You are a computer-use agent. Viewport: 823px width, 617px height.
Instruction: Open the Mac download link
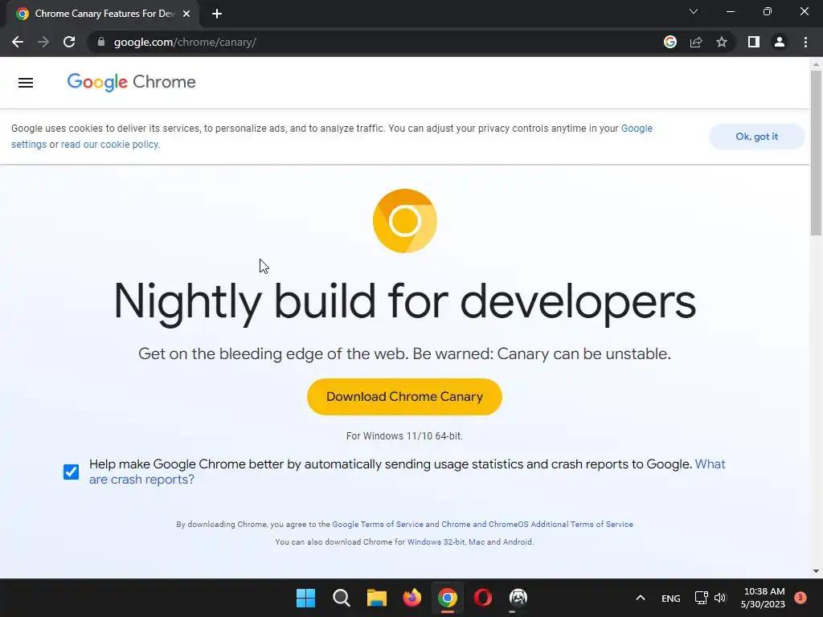click(476, 542)
